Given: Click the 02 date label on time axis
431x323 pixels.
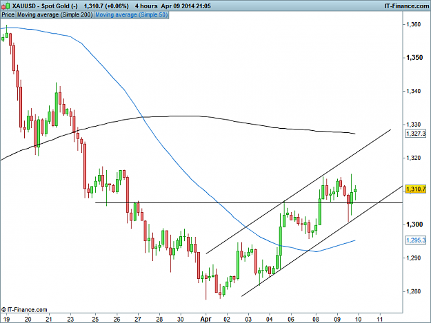Looking at the screenshot, I should click(x=227, y=319).
